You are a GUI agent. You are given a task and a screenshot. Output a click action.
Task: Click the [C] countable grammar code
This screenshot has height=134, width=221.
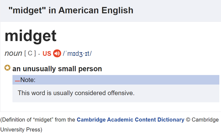[x=30, y=53]
